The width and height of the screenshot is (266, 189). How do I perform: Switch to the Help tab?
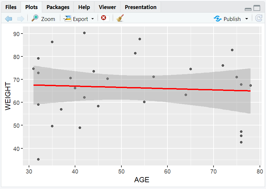(84, 7)
